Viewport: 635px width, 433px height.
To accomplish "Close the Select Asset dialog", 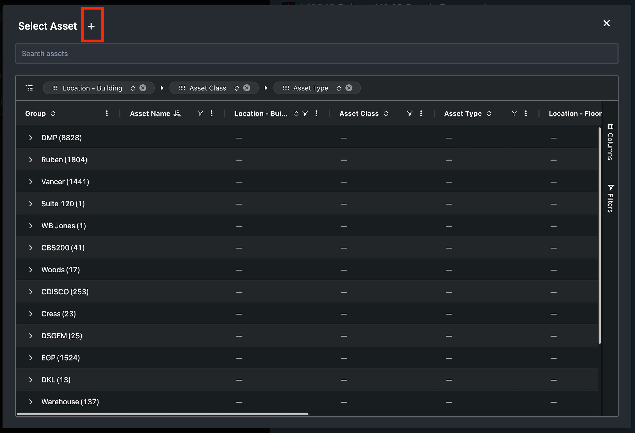I will click(x=607, y=23).
